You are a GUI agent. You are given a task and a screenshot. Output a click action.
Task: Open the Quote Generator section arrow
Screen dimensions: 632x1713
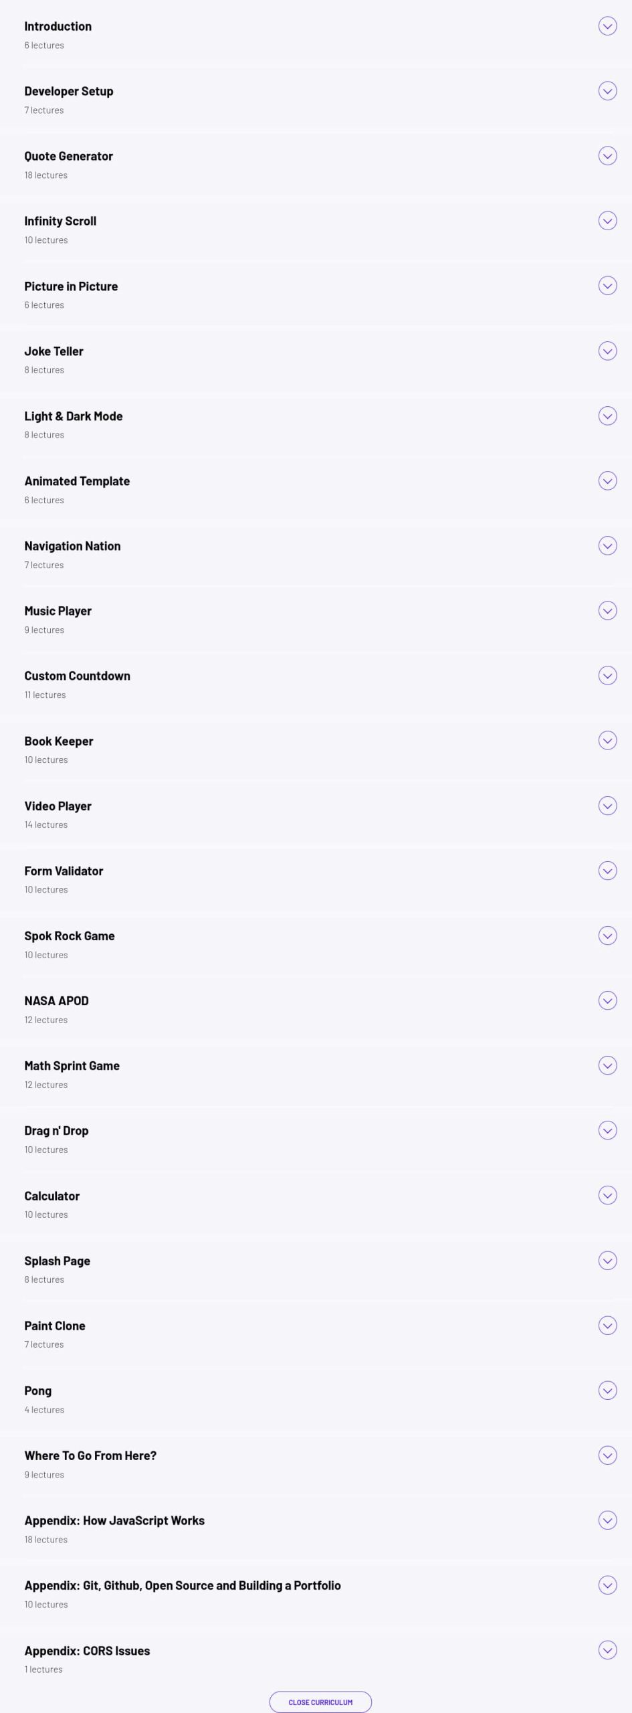click(607, 156)
